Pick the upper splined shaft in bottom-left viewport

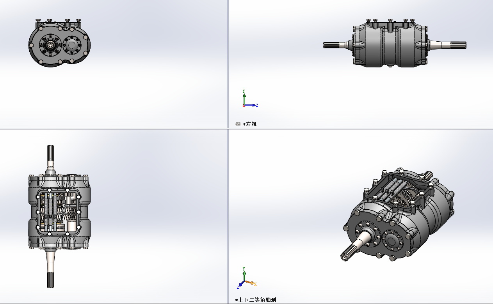point(50,160)
